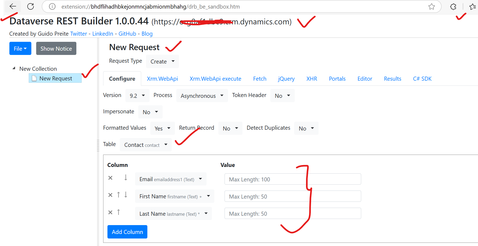
Task: Click the Add Column button
Action: (127, 232)
